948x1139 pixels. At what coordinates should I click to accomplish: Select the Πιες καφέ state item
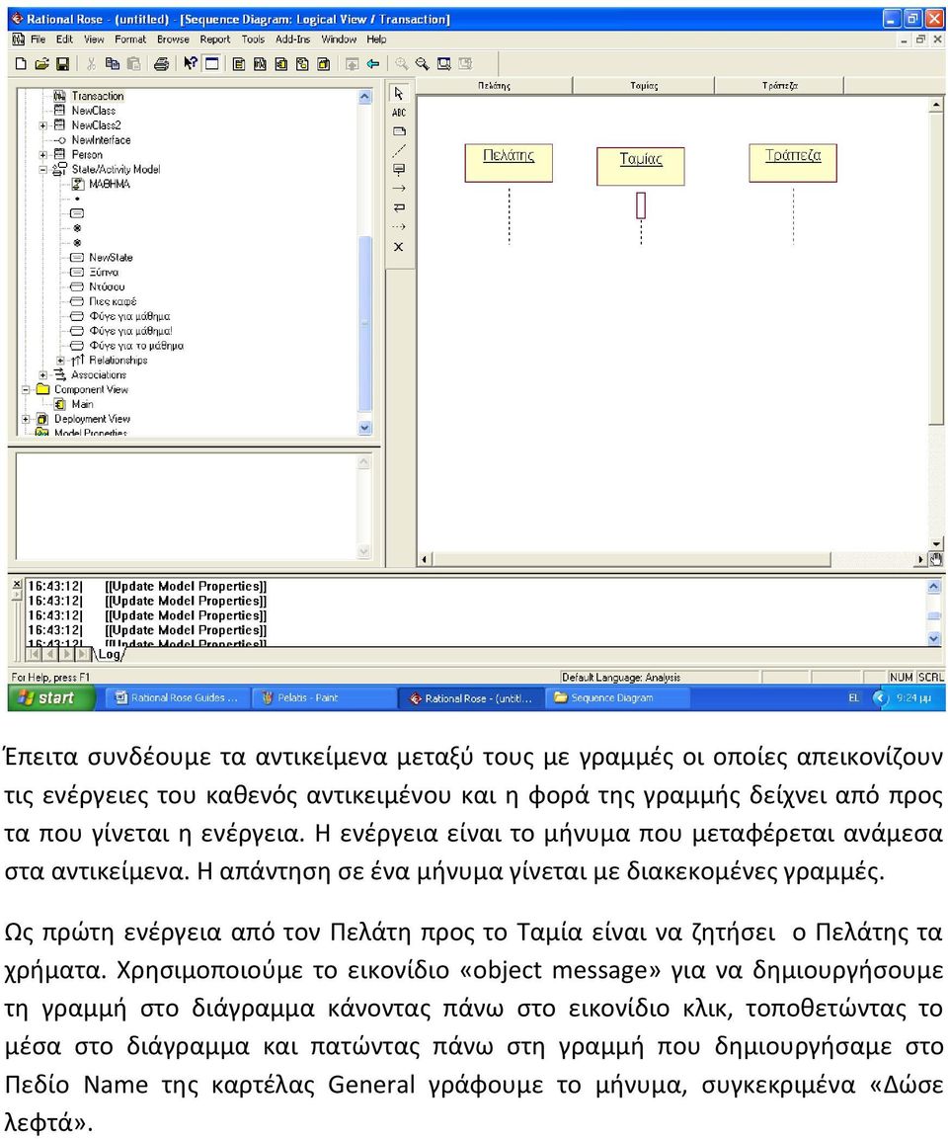pyautogui.click(x=113, y=301)
